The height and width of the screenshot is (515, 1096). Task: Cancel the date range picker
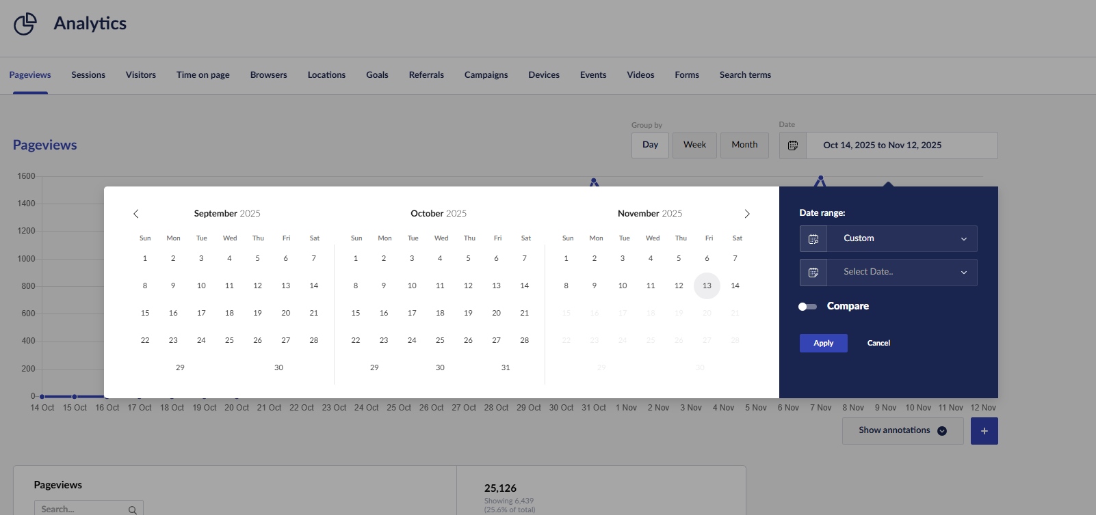point(878,343)
